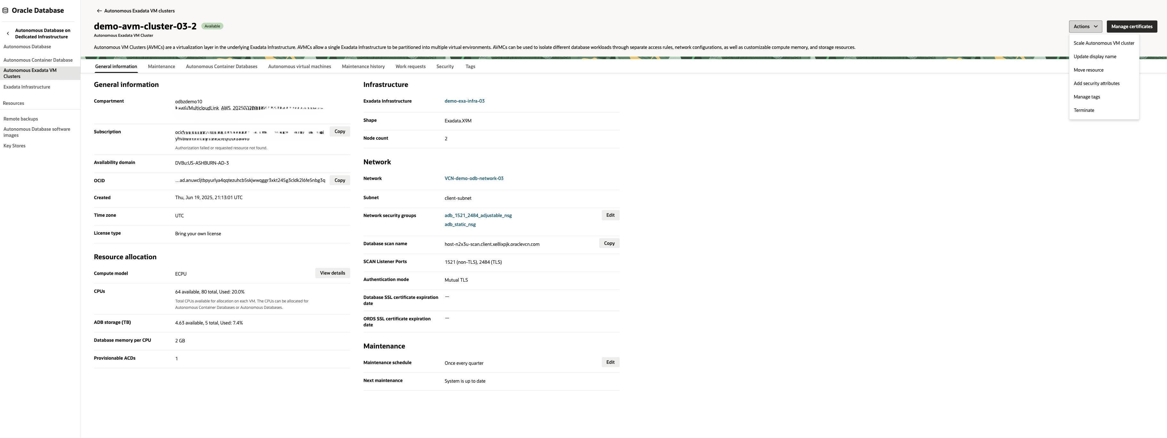The image size is (1167, 438).
Task: Edit the network security groups
Action: [610, 215]
